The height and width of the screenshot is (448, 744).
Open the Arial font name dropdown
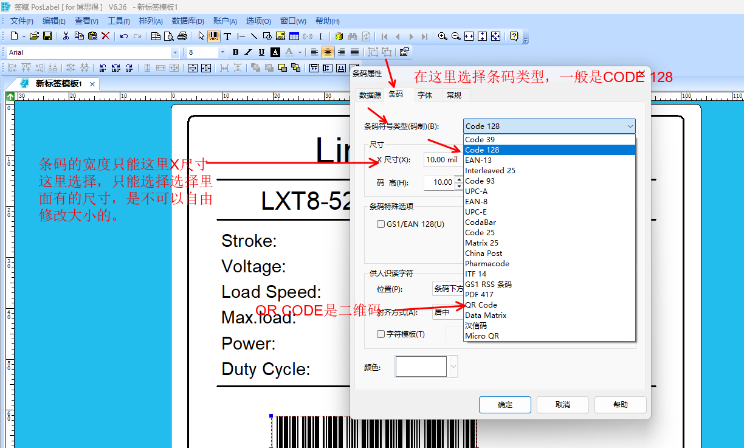tap(175, 53)
